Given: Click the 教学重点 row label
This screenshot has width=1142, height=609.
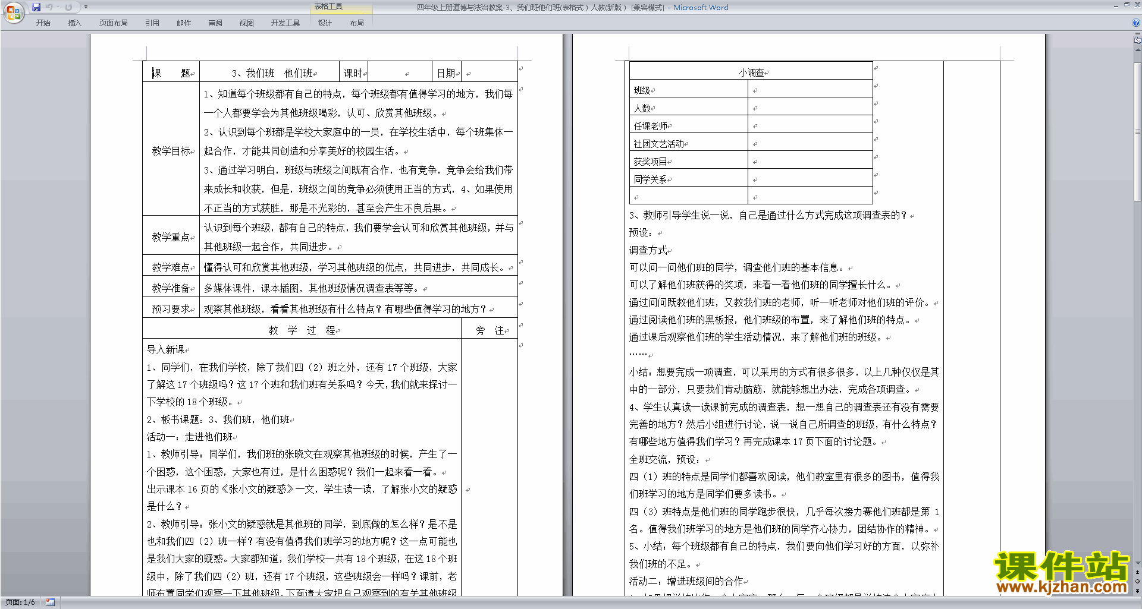Looking at the screenshot, I should pos(172,237).
